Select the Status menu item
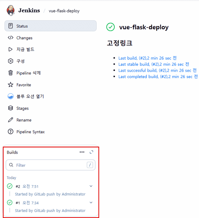The image size is (199, 218). (51, 26)
